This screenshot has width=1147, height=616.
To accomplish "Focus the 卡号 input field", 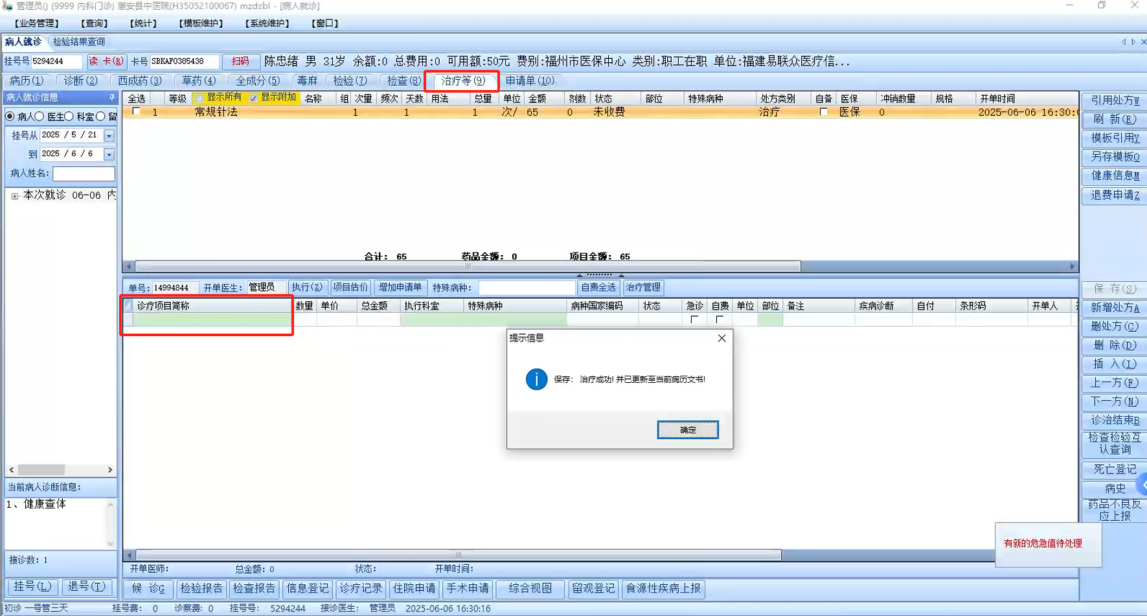I will (x=184, y=62).
